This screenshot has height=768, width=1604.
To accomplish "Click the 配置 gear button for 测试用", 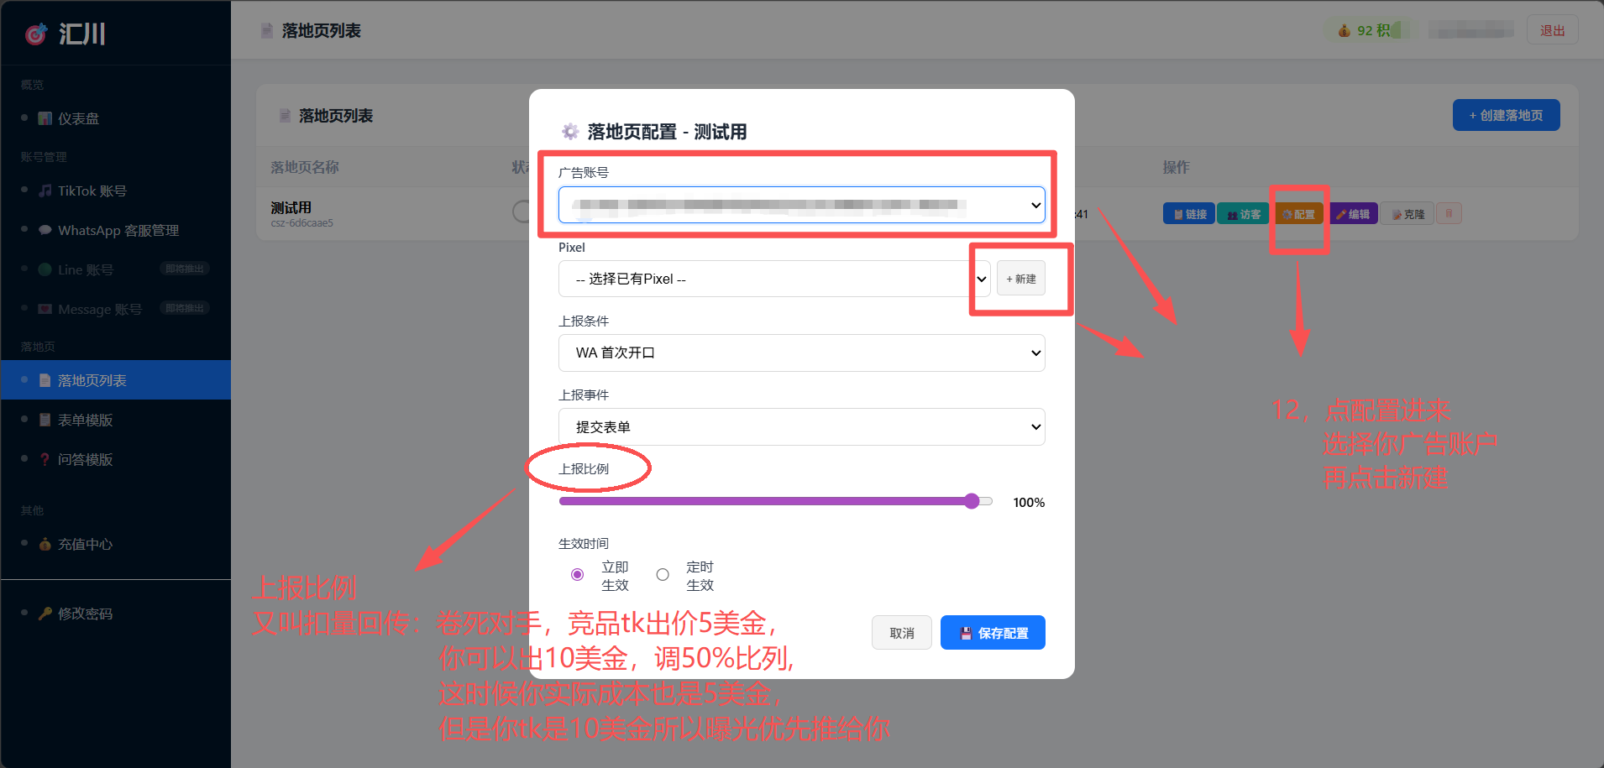I will tap(1298, 214).
